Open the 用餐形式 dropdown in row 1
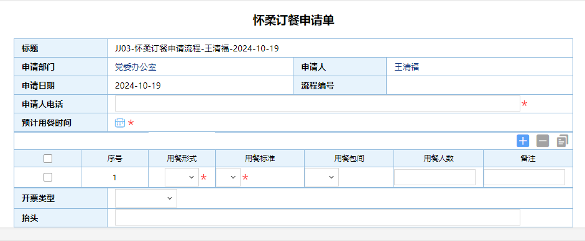Image resolution: width=585 pixels, height=241 pixels. 182,177
